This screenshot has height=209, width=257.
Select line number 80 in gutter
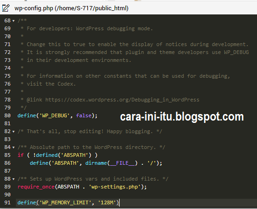click(7, 115)
